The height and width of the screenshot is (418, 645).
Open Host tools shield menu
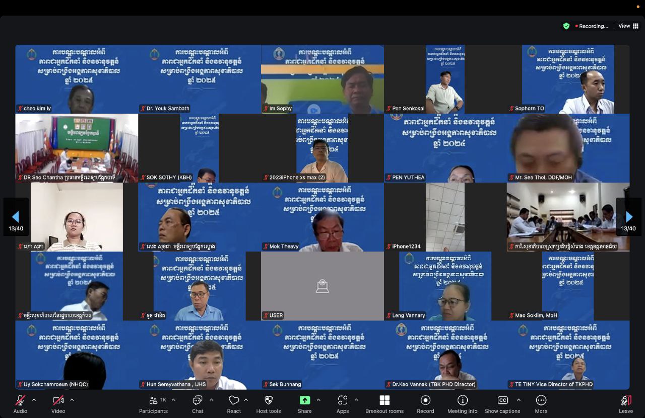[x=269, y=404]
